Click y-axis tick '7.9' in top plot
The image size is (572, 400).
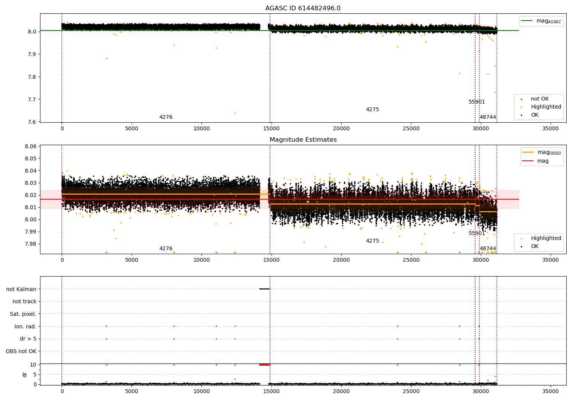click(x=32, y=54)
